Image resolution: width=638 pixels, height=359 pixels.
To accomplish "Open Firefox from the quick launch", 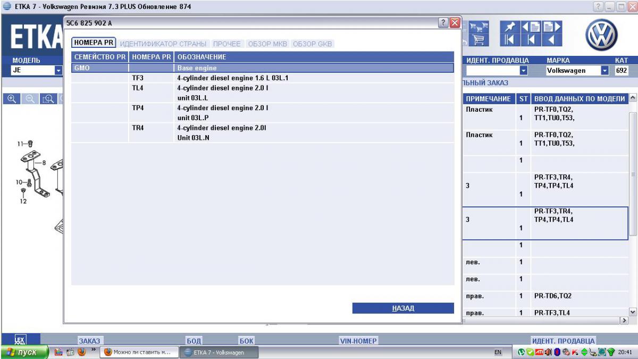I will 81,352.
